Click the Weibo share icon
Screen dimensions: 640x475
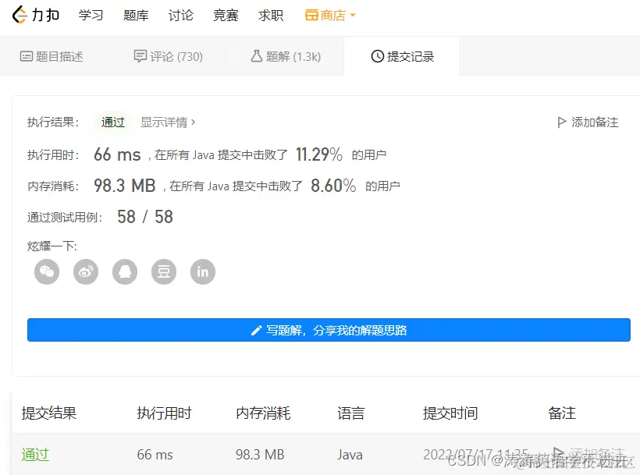[x=86, y=271]
